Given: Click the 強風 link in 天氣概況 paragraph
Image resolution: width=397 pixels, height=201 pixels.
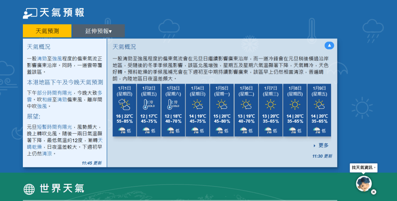Looking at the screenshot, I should (57, 58).
